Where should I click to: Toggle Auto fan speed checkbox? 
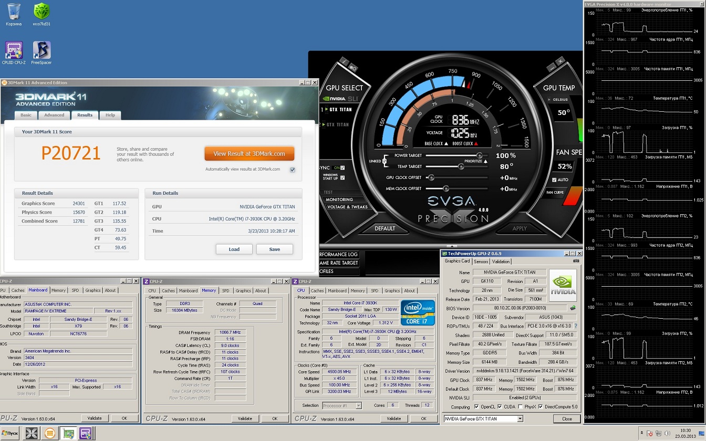[x=554, y=180]
